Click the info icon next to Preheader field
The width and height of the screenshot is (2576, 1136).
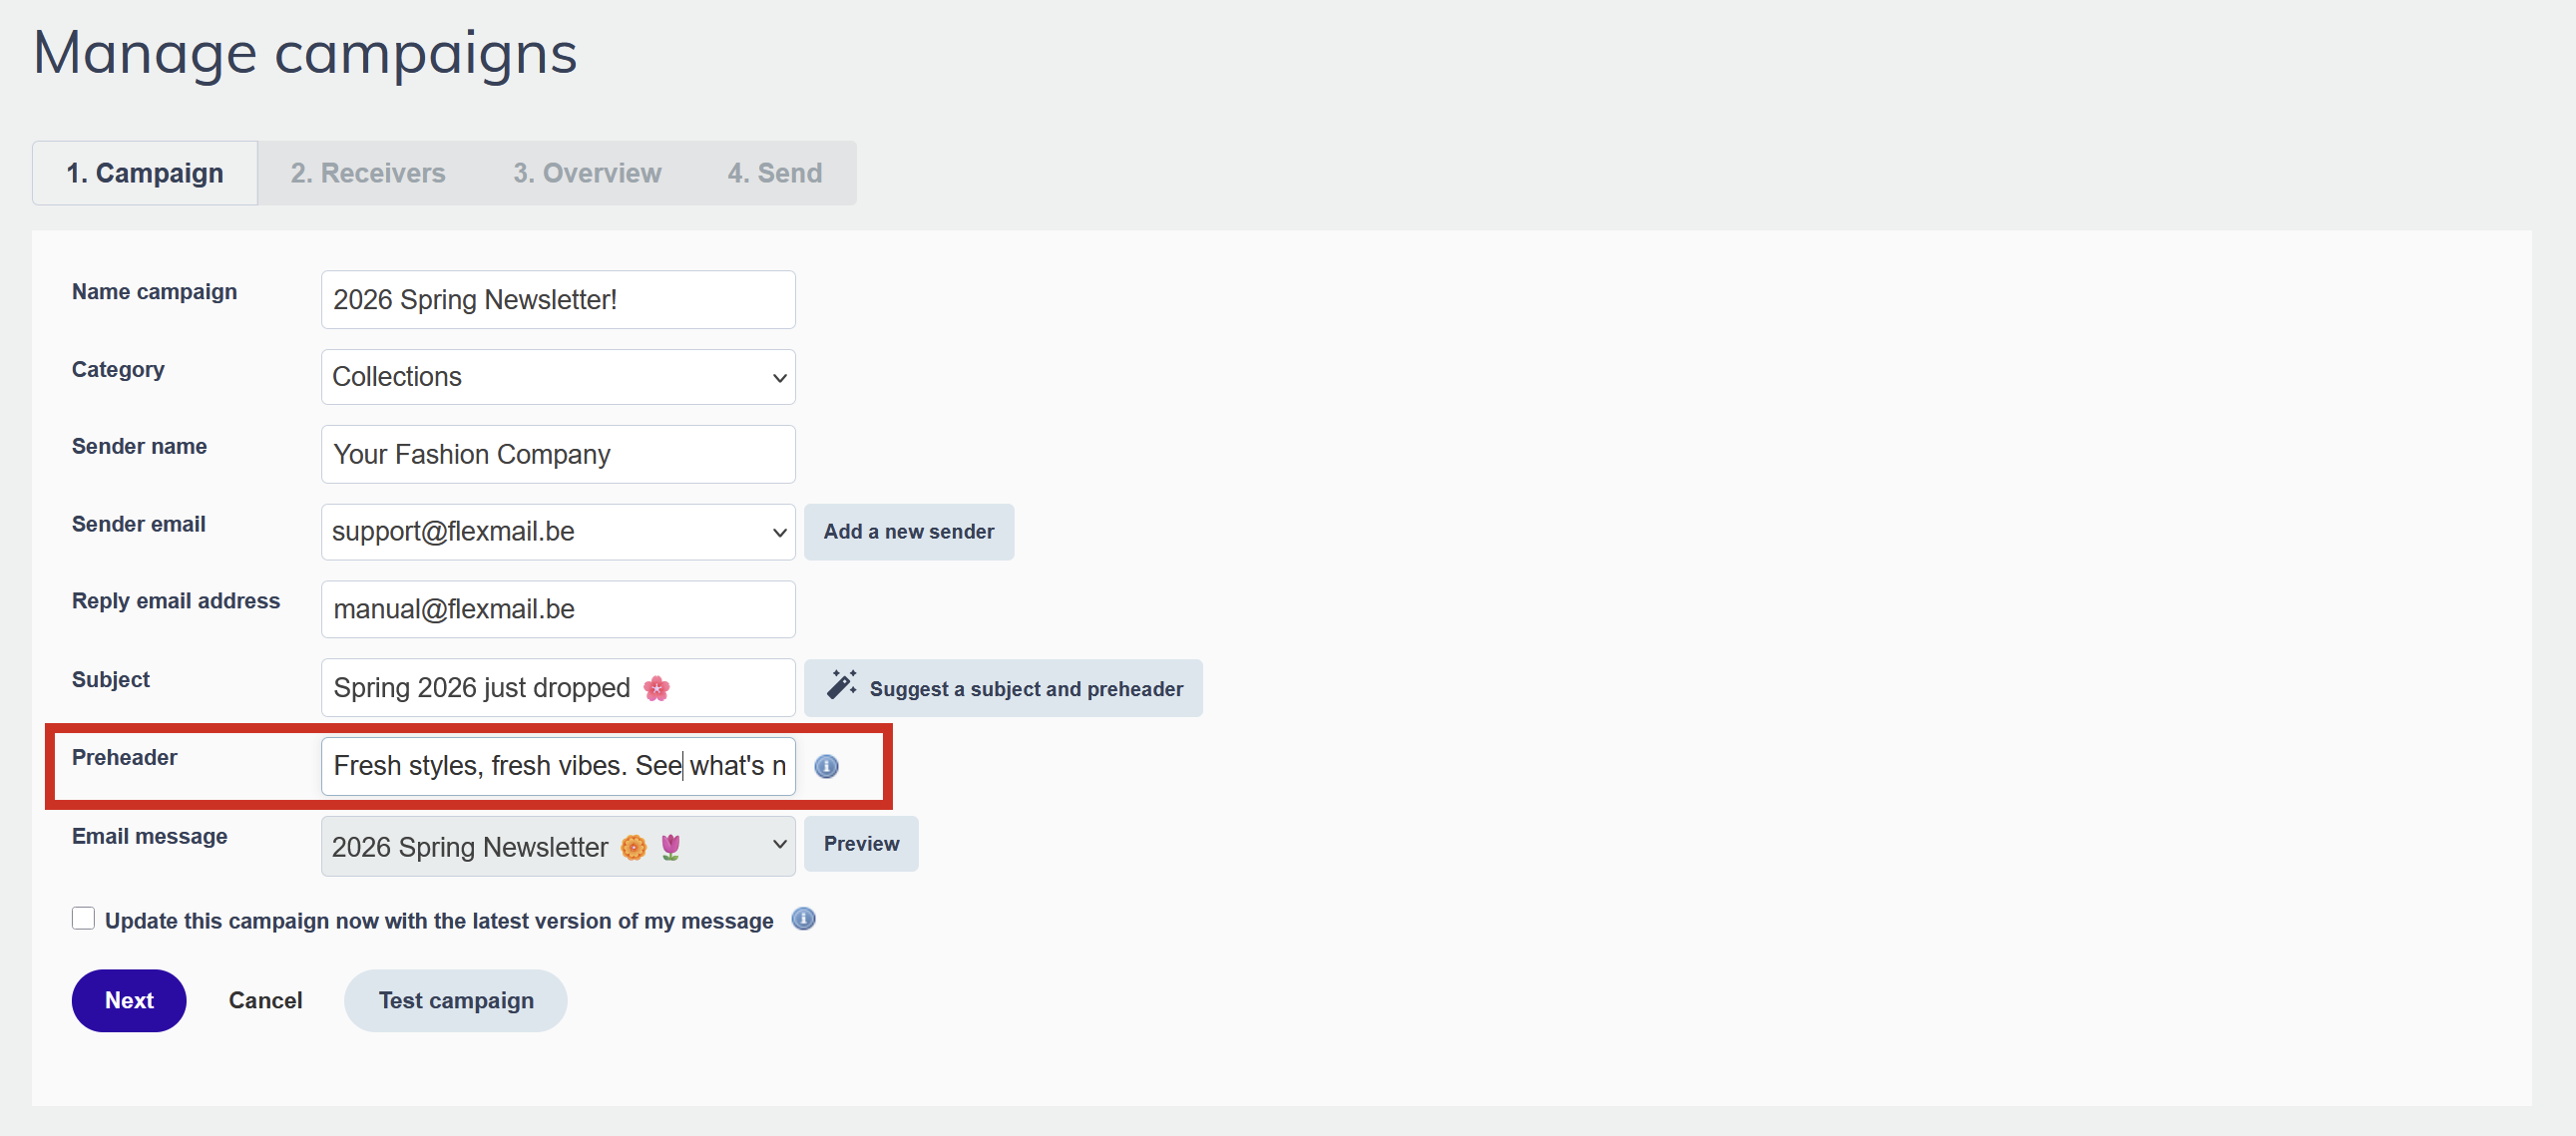point(826,766)
